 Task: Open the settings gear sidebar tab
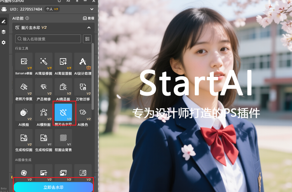click(4, 42)
